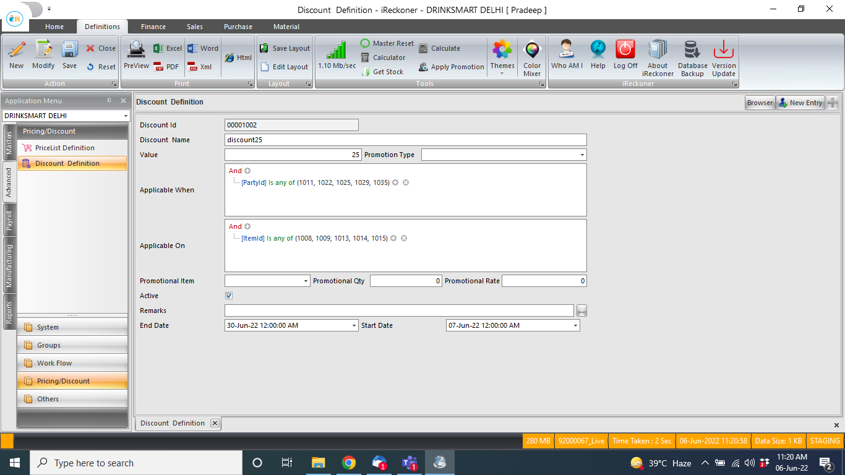The image size is (845, 475).
Task: Uncheck the Active checkbox
Action: 229,296
